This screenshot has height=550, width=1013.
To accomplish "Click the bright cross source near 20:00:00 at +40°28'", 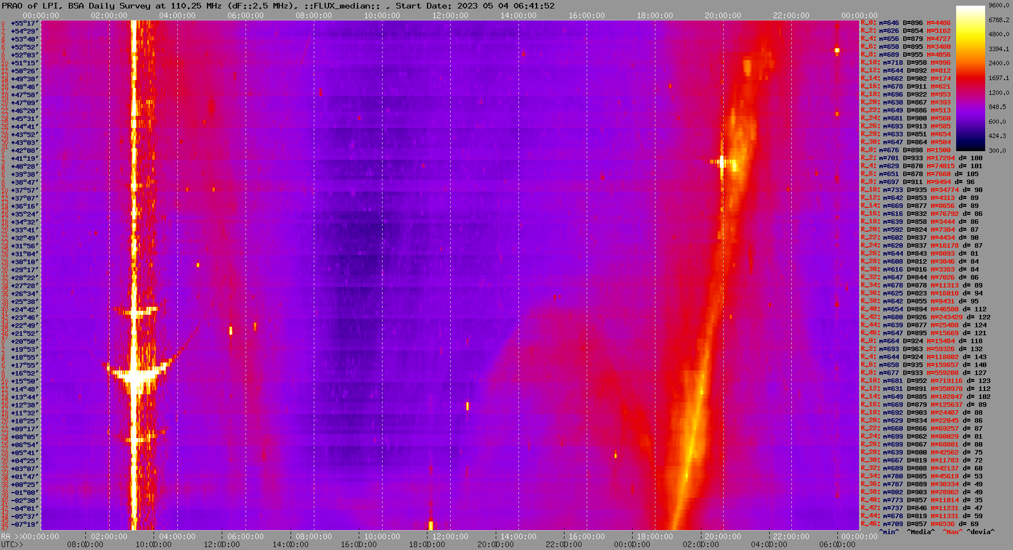I will point(722,163).
